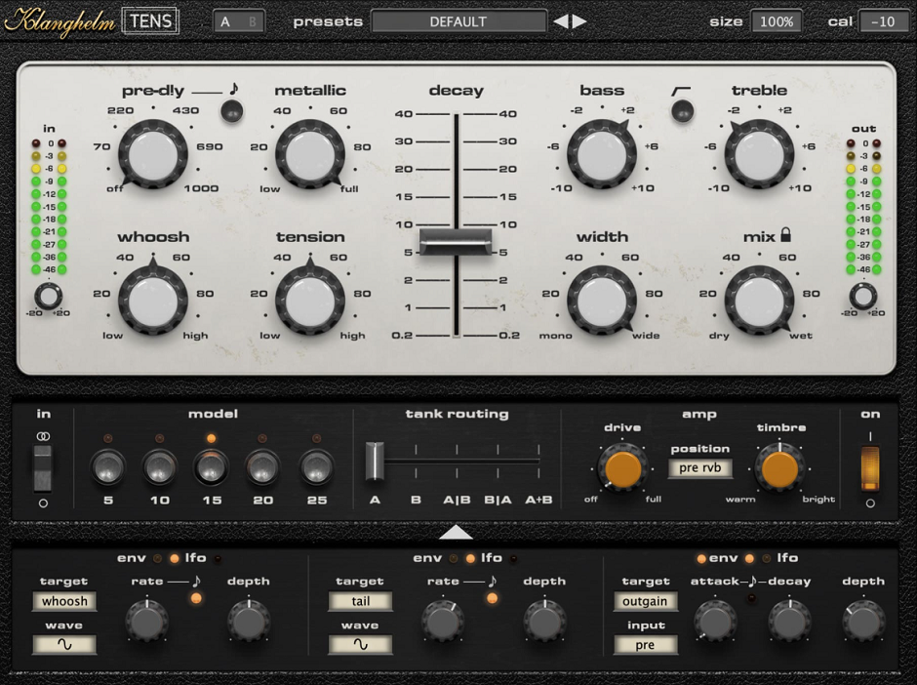The height and width of the screenshot is (685, 917).
Task: Select preset slot A
Action: point(225,22)
